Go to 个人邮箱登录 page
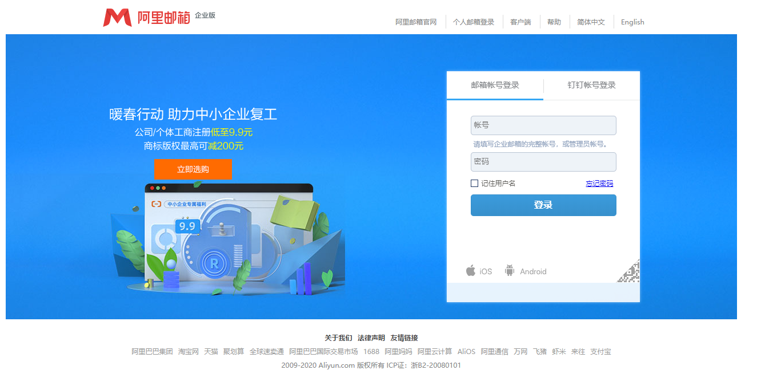Image resolution: width=761 pixels, height=378 pixels. pyautogui.click(x=474, y=22)
